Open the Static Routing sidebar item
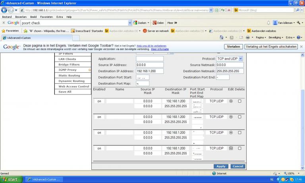This screenshot has width=305, height=183. tap(69, 75)
